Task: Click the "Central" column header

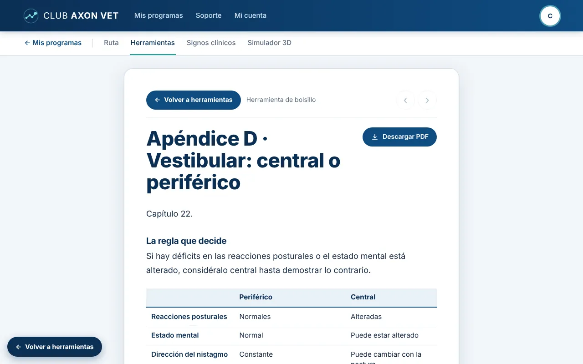Action: [363, 297]
